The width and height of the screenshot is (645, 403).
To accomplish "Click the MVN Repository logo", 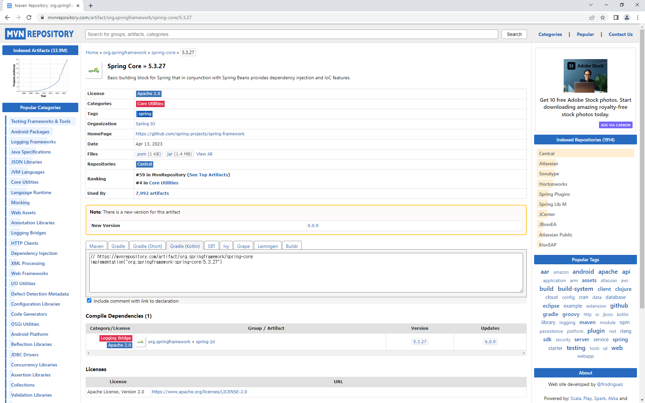I will [x=39, y=34].
